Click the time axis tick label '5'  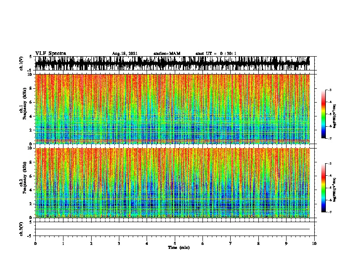point(175,243)
